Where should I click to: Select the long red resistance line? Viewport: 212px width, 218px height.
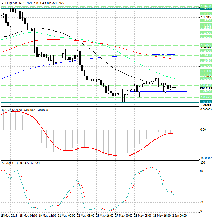pyautogui.click(x=137, y=79)
